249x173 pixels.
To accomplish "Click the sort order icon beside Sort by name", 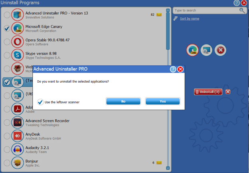I will 176,19.
